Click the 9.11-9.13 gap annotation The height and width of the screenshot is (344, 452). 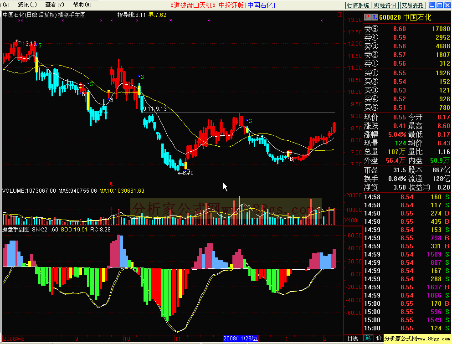click(155, 109)
